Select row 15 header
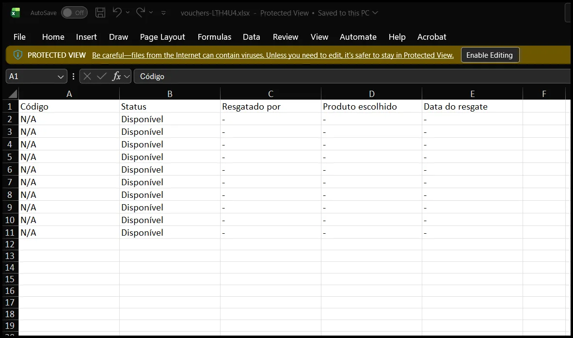Screen dimensions: 573x338 [10, 279]
